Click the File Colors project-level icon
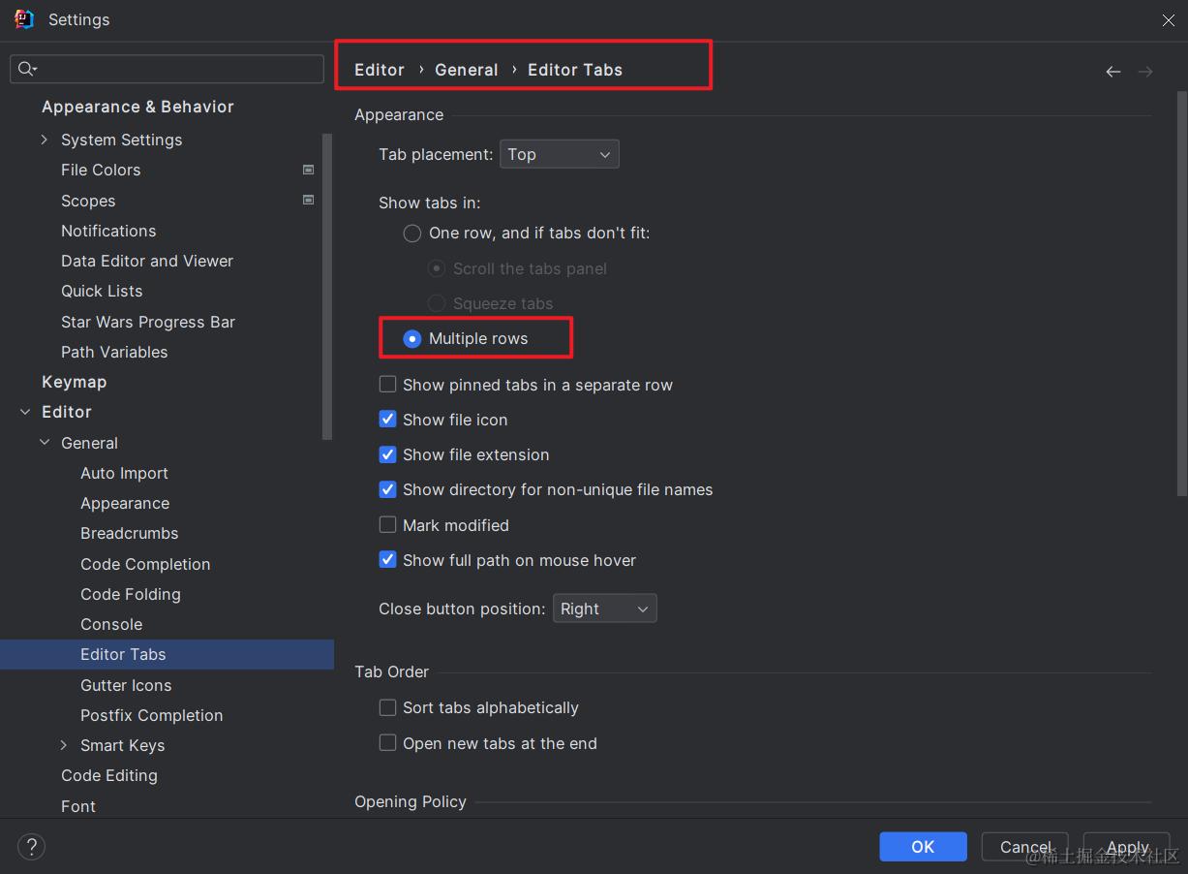Image resolution: width=1188 pixels, height=874 pixels. tap(309, 170)
